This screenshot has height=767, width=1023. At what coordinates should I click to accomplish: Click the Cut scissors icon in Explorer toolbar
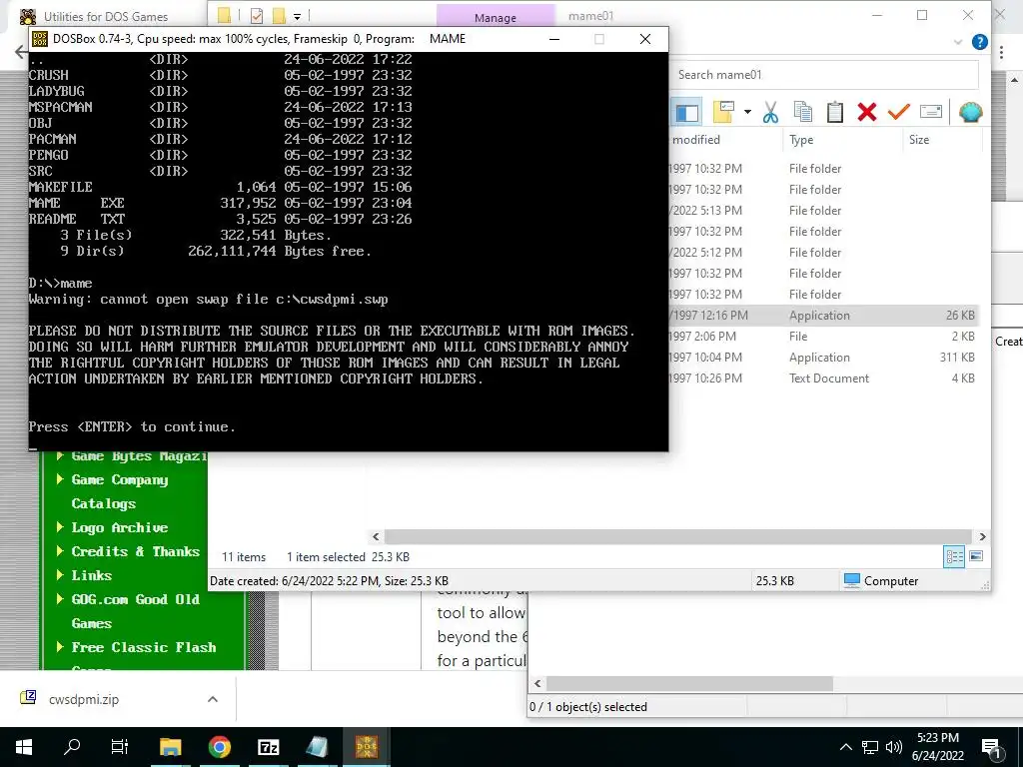[770, 112]
